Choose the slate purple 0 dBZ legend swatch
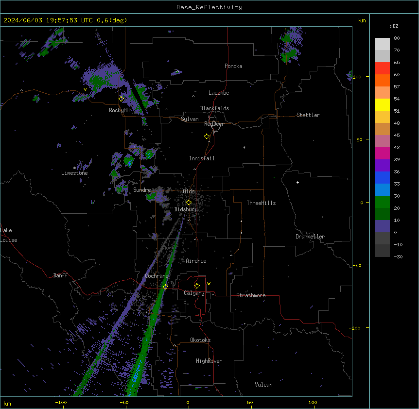This screenshot has width=419, height=409. pos(382,226)
